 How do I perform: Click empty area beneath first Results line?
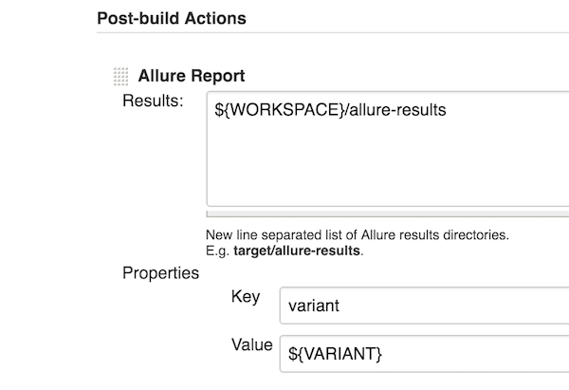coord(388,163)
